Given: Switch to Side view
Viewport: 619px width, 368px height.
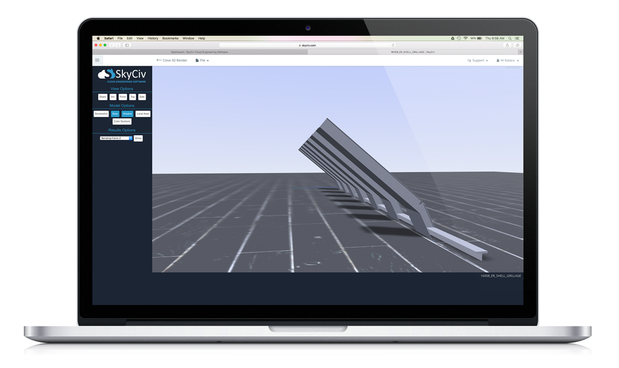Looking at the screenshot, I should tap(142, 96).
